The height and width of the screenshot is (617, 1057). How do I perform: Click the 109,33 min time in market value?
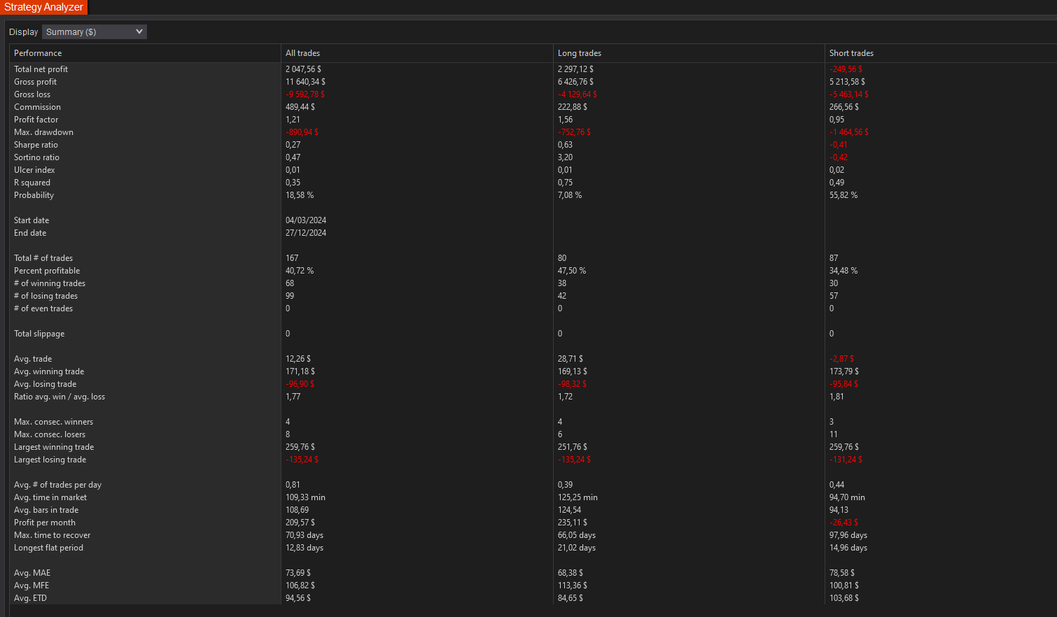point(305,497)
